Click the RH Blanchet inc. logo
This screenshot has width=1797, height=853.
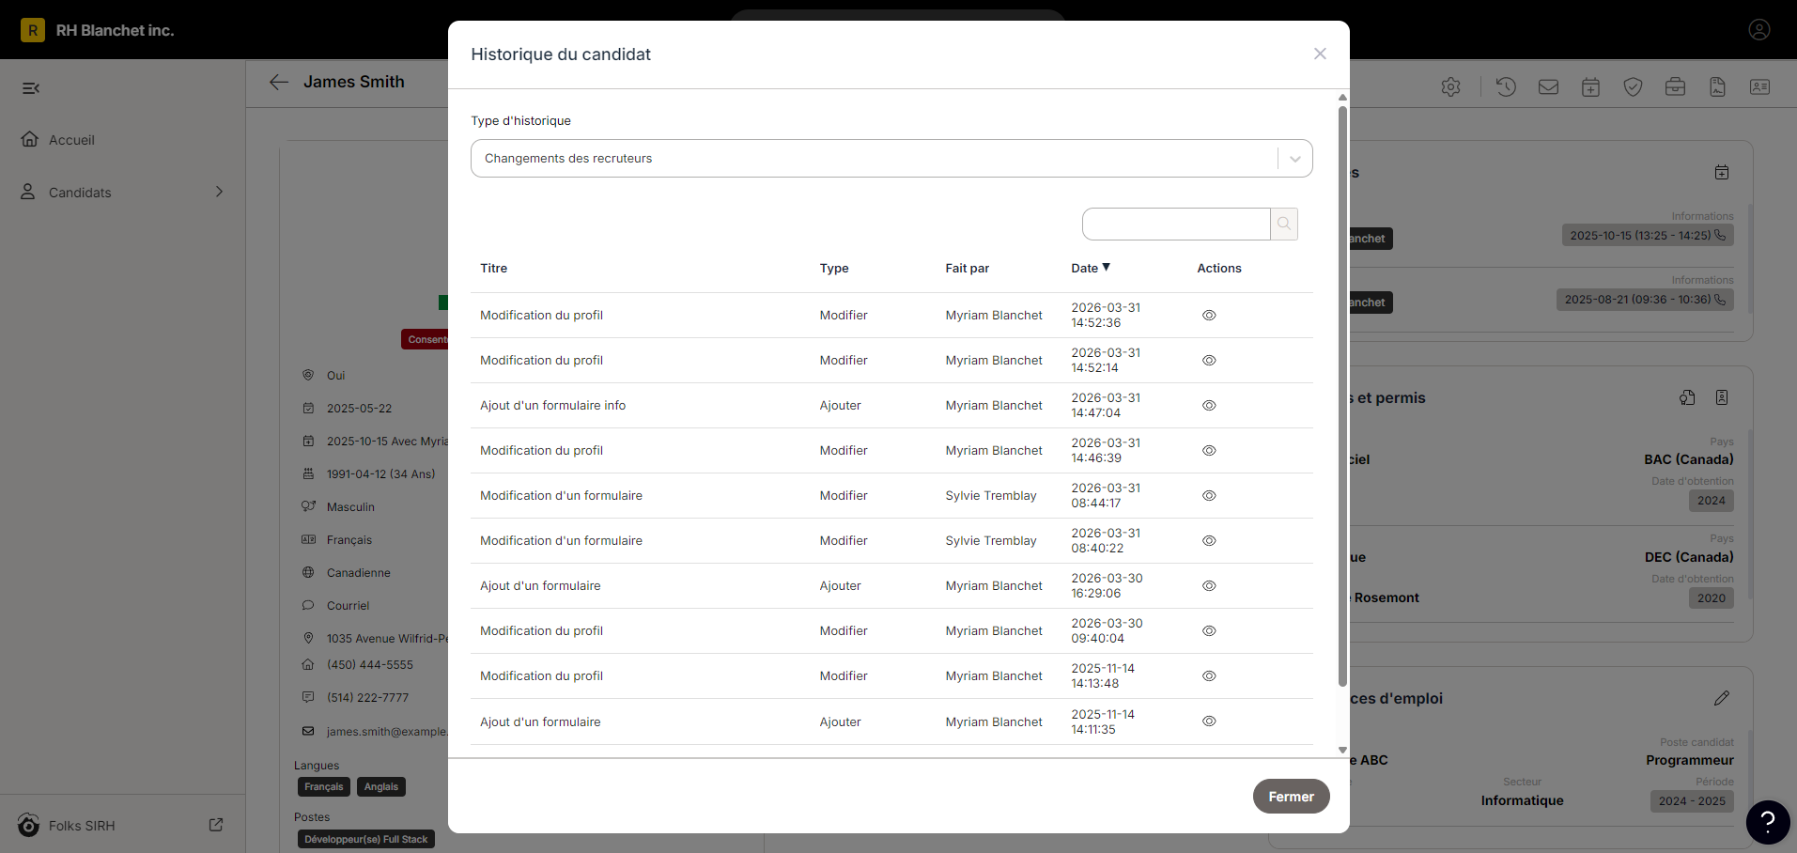pyautogui.click(x=33, y=30)
